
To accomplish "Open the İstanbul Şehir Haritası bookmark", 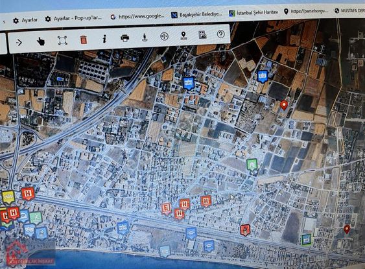I will point(253,12).
